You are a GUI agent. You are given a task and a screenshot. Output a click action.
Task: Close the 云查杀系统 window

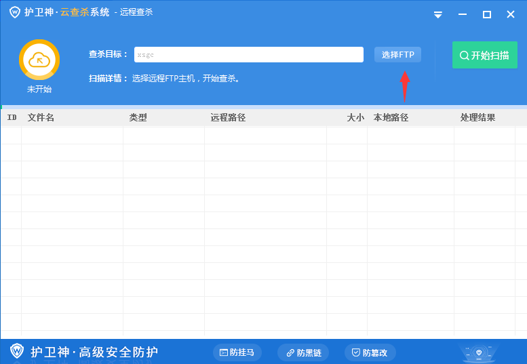pyautogui.click(x=511, y=14)
